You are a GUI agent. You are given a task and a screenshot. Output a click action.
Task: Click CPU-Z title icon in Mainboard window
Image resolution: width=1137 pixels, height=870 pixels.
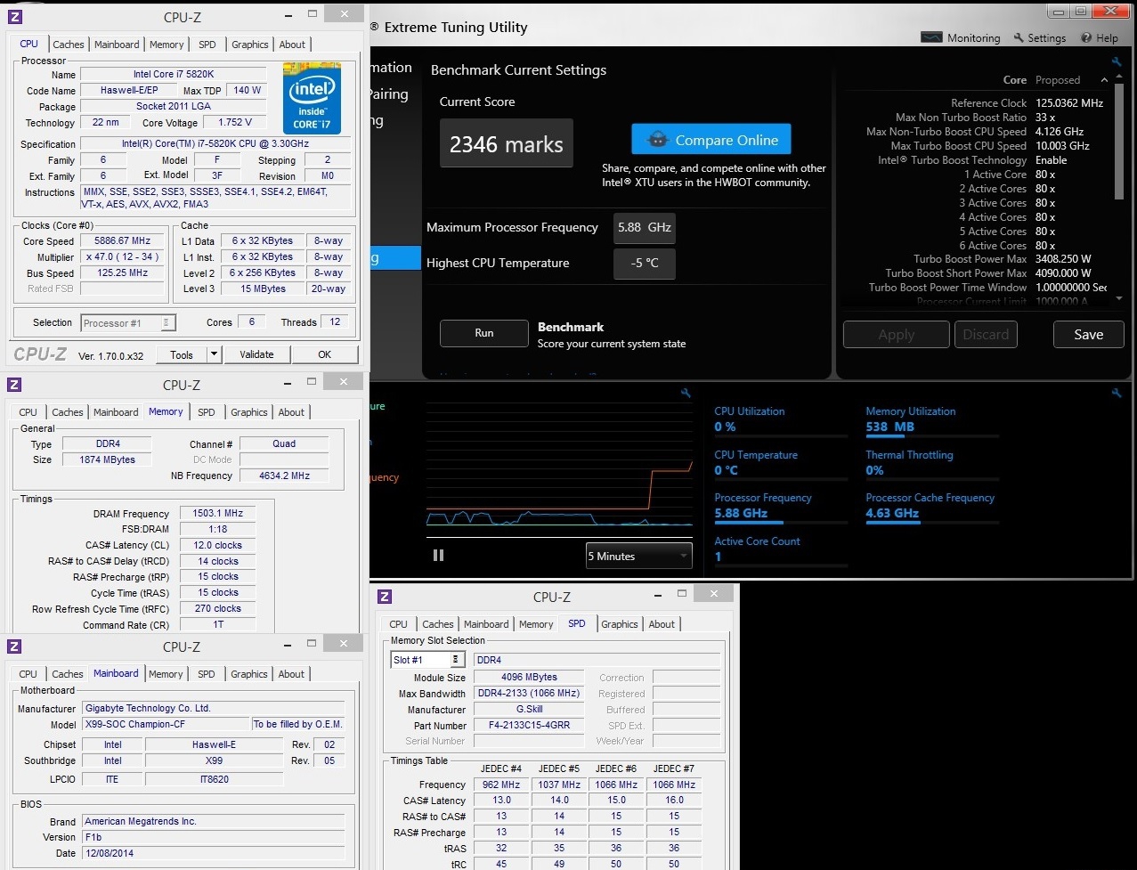14,646
